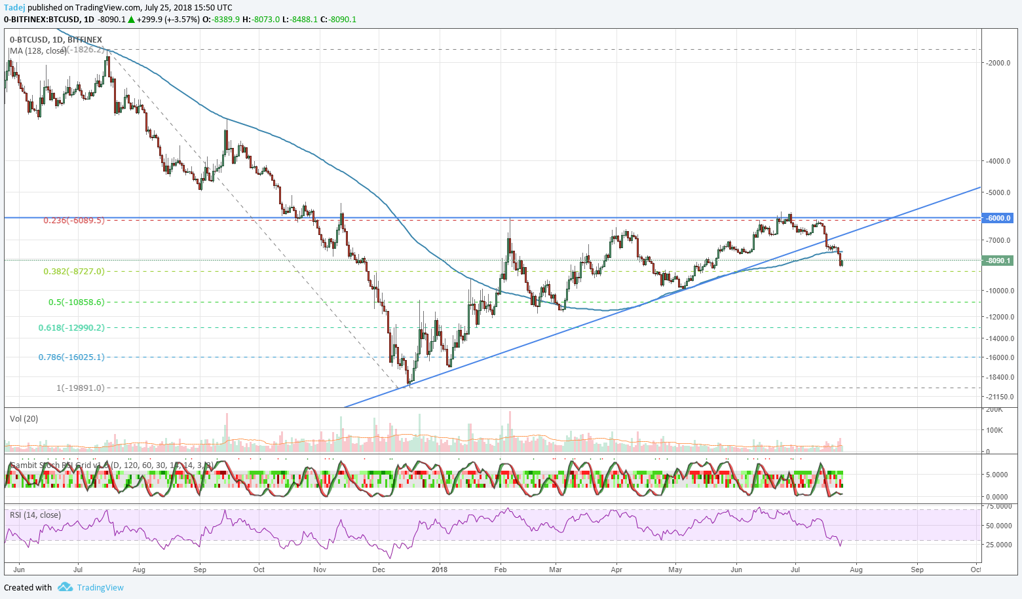This screenshot has height=599, width=1022.
Task: Click the O:-8389.9 open price value
Action: 221,20
